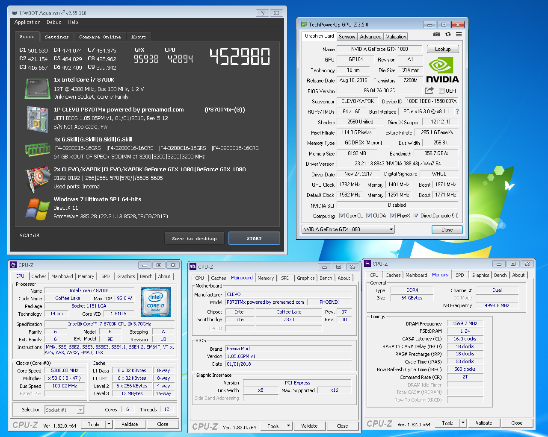Click the Intel Core i7 logo badge
Viewport: 548px width, 437px height.
click(x=156, y=302)
